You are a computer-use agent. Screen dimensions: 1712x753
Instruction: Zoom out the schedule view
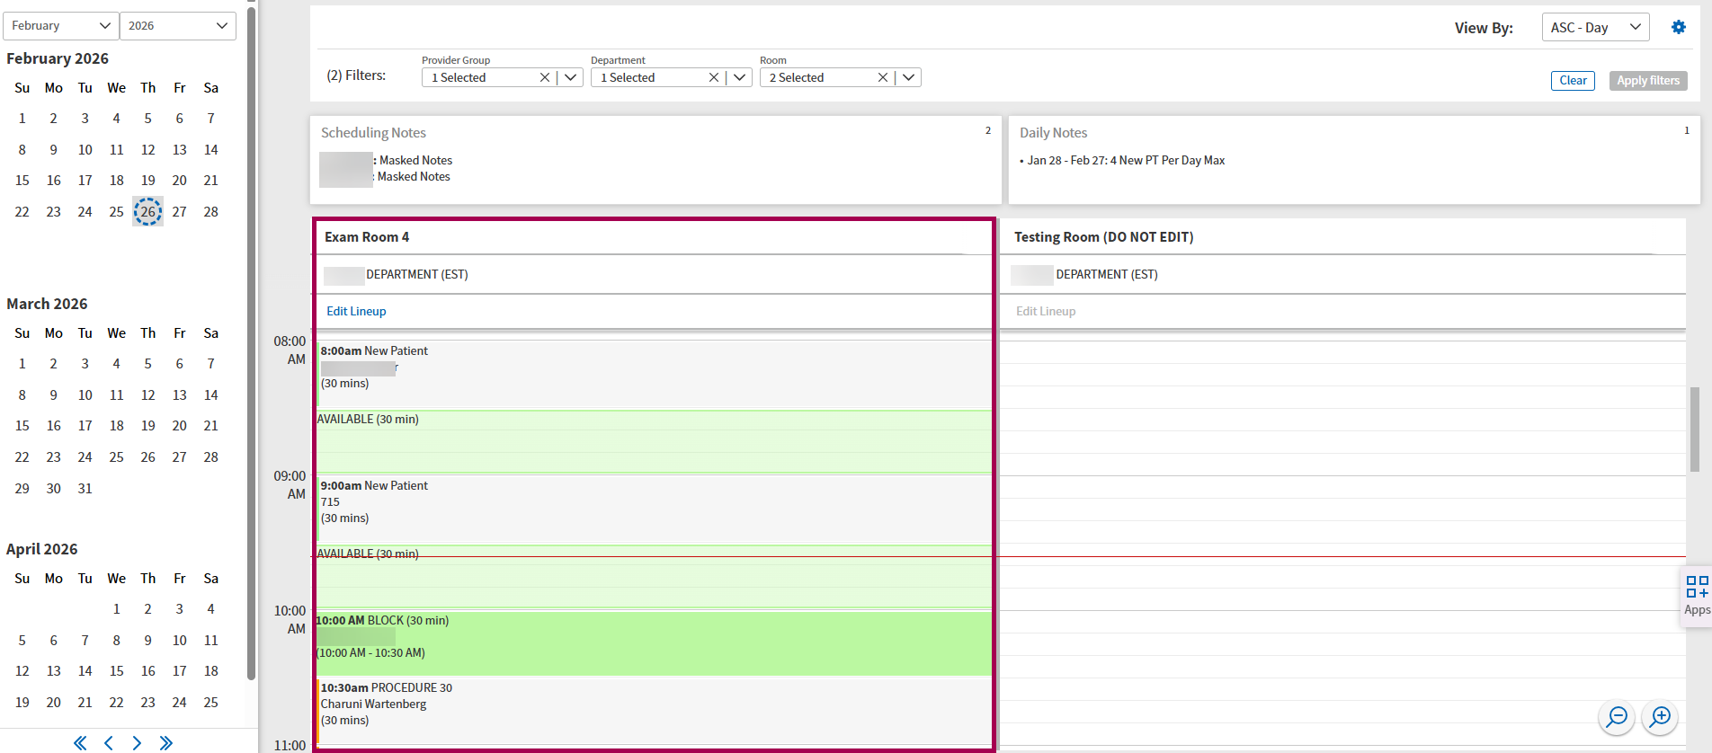pyautogui.click(x=1617, y=717)
